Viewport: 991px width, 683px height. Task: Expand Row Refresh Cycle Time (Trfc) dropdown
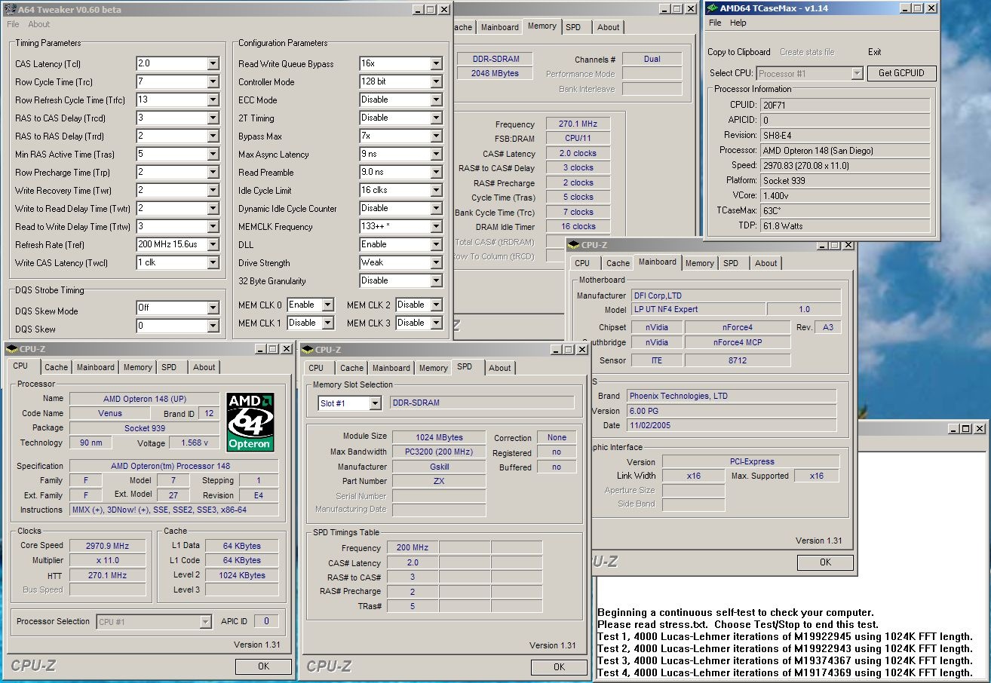pos(213,100)
